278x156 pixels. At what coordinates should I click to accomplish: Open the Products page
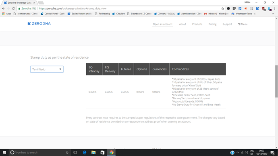coord(197,24)
